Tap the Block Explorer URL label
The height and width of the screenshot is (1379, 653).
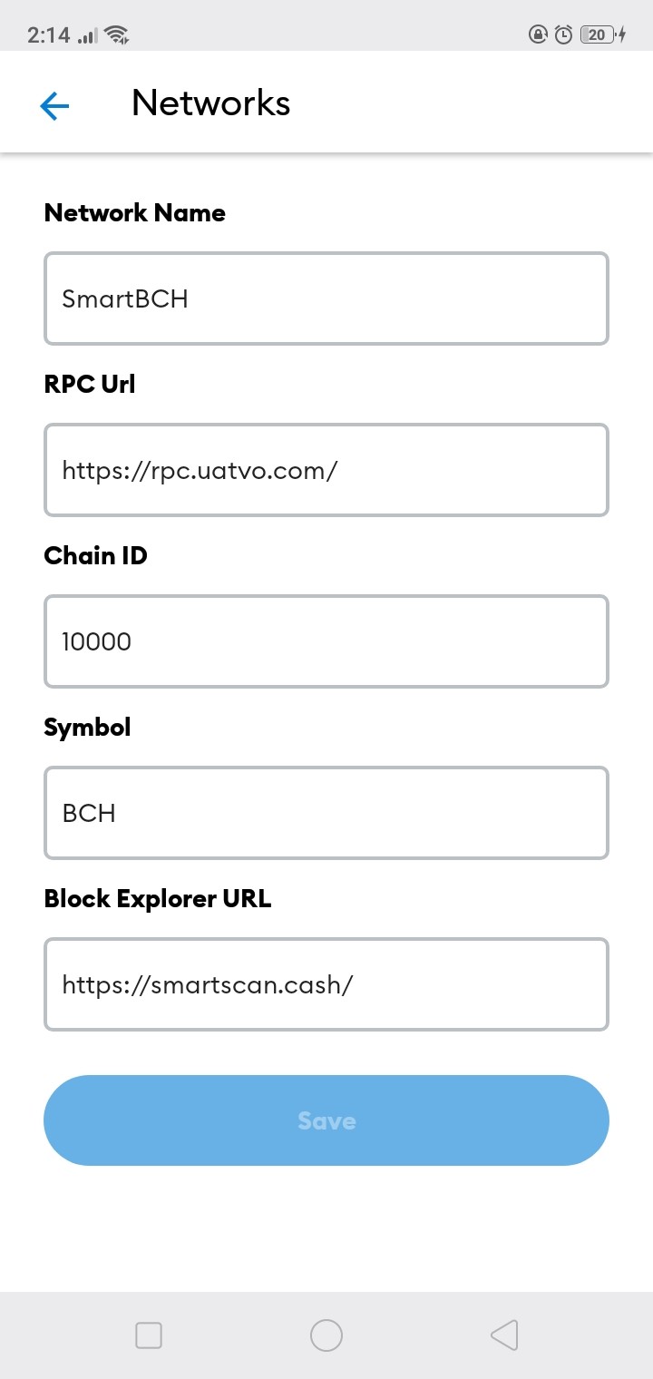(x=158, y=899)
